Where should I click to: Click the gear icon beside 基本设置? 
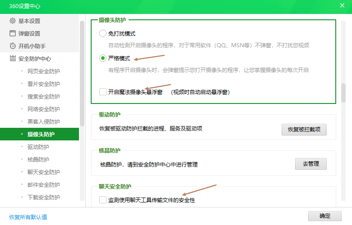point(13,21)
